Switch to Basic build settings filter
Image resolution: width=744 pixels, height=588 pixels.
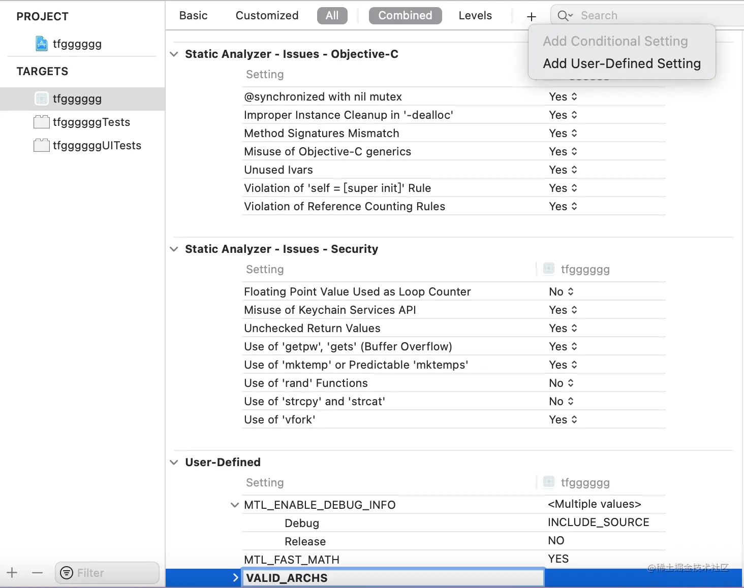194,16
